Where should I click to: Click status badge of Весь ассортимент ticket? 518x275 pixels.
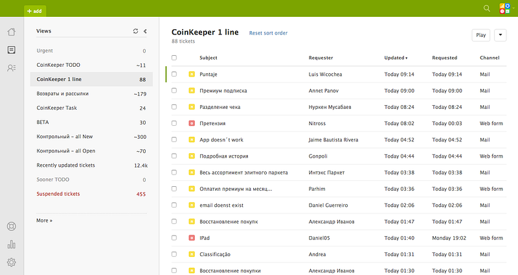[x=192, y=173]
